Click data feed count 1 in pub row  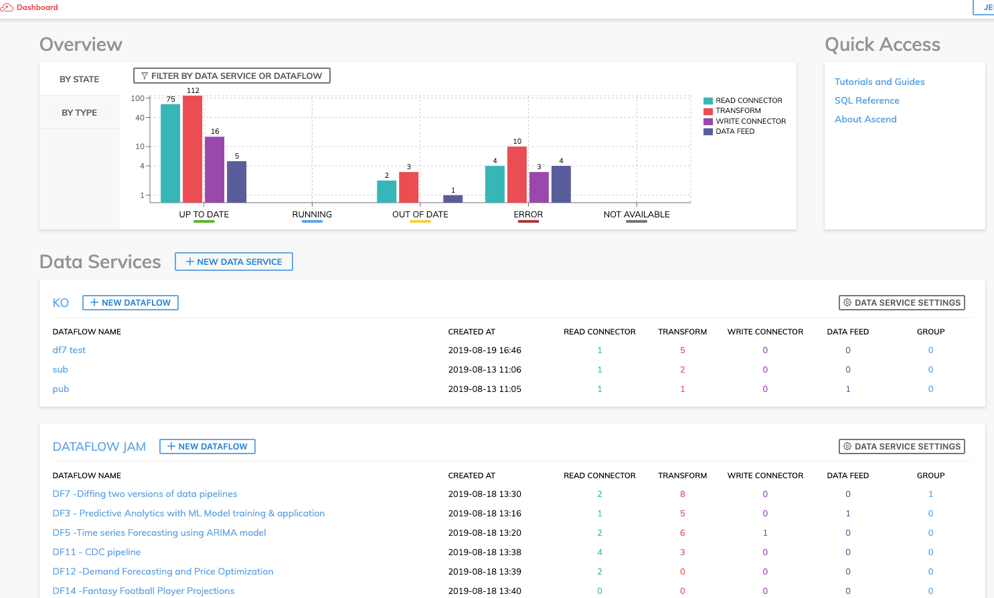point(848,389)
